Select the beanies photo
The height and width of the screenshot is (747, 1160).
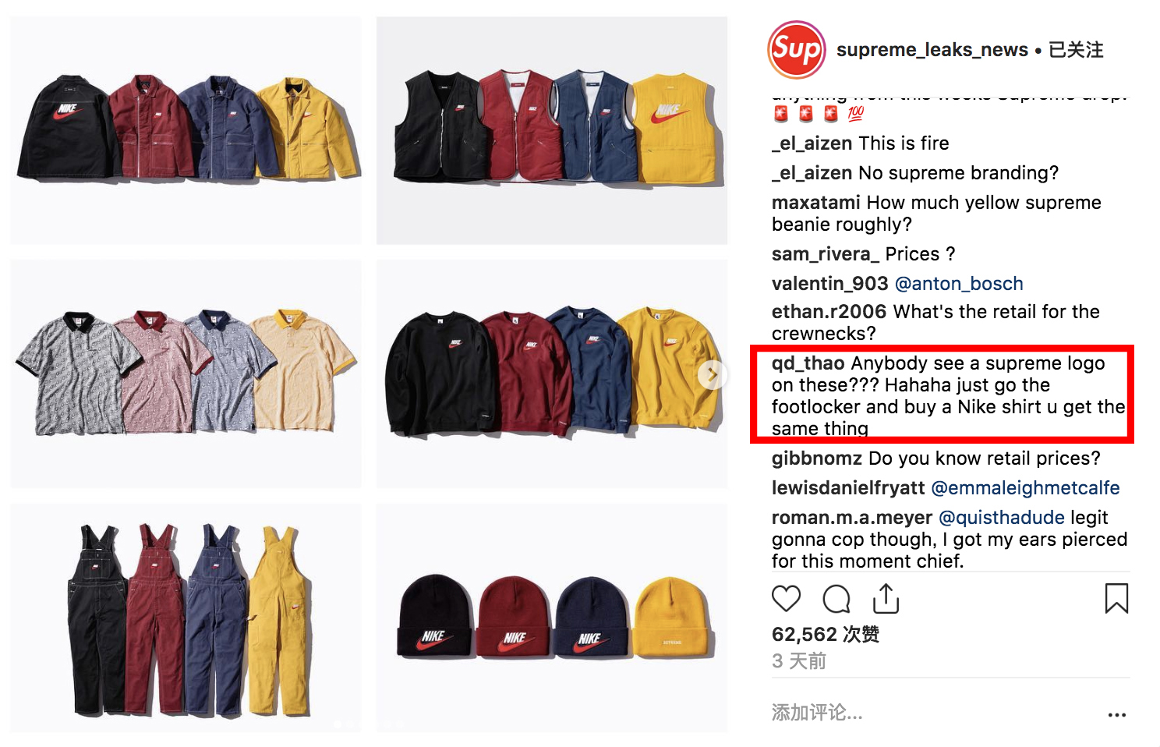pyautogui.click(x=552, y=618)
